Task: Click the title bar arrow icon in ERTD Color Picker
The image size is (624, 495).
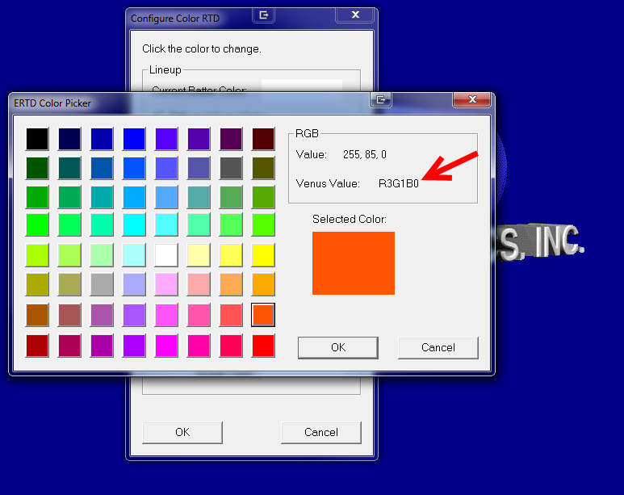Action: tap(381, 99)
